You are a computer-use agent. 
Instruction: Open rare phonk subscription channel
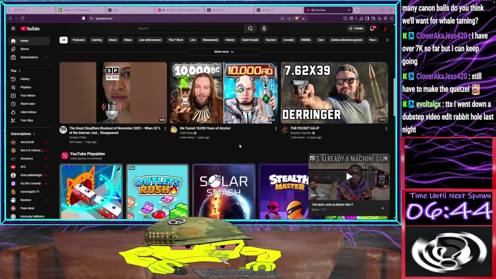pyautogui.click(x=30, y=142)
